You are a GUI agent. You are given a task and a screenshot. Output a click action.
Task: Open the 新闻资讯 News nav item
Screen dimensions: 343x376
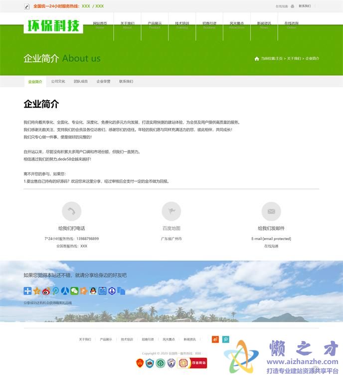click(x=264, y=25)
